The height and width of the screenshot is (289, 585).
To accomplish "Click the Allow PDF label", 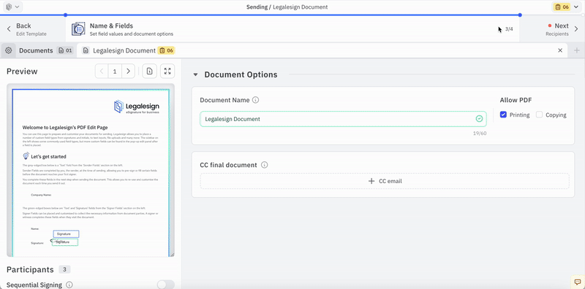I will [516, 100].
